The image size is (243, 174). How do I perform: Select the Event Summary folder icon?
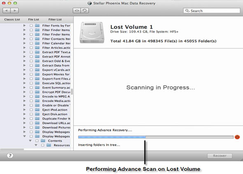click(37, 88)
